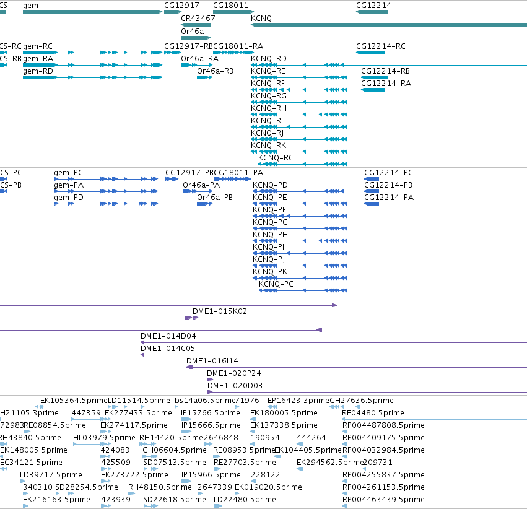Select protein gem-PD
The image size is (527, 509).
(106, 204)
